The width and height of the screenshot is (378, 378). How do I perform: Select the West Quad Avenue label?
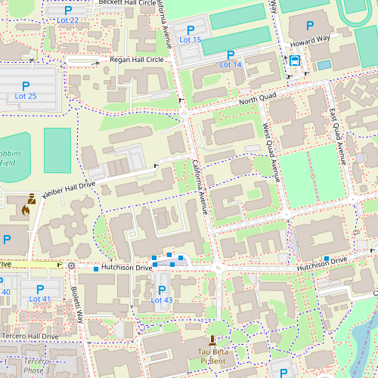pyautogui.click(x=271, y=153)
